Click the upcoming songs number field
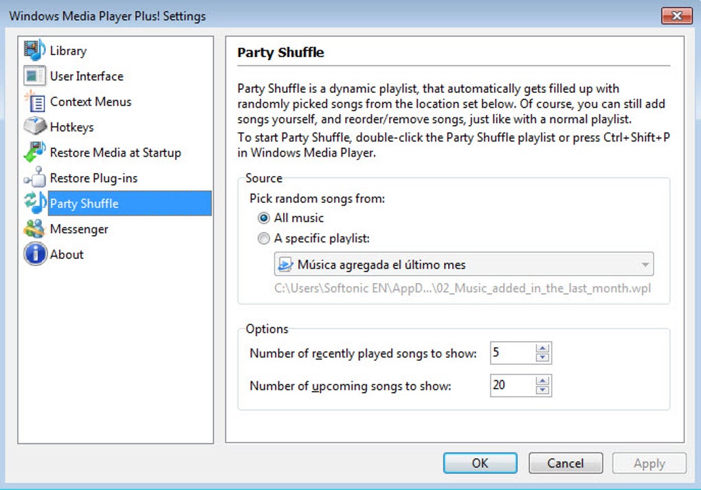 point(513,386)
